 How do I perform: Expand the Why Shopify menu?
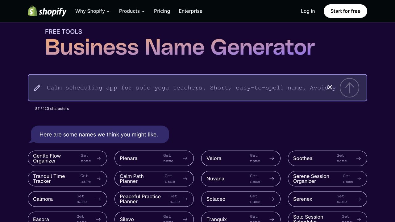tap(93, 11)
